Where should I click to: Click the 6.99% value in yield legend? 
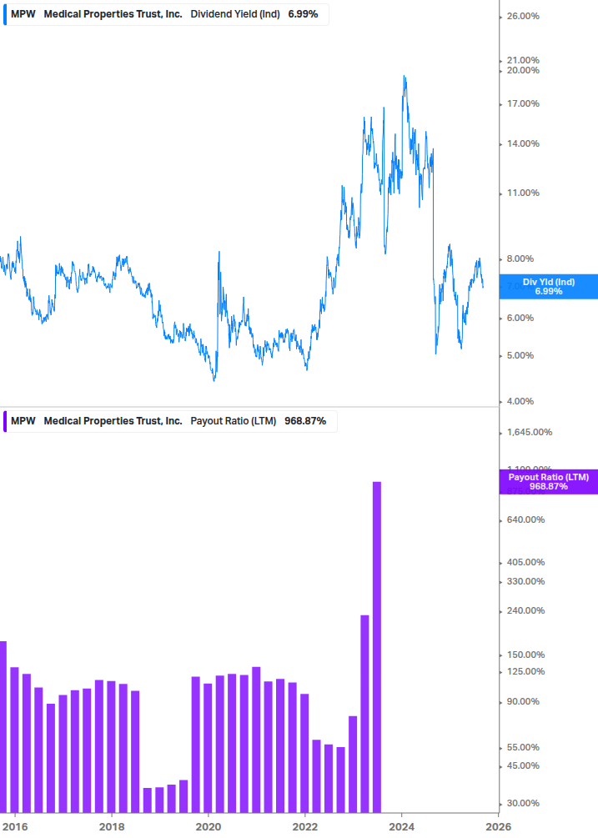tap(303, 14)
